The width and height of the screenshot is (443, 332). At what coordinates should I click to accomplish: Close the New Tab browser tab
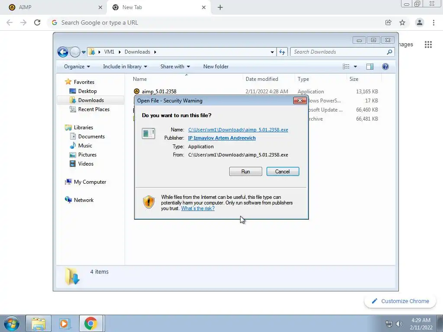tap(204, 8)
